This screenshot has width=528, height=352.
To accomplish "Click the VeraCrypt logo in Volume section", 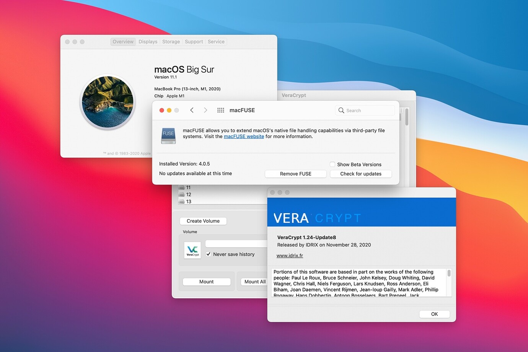I will (x=192, y=250).
